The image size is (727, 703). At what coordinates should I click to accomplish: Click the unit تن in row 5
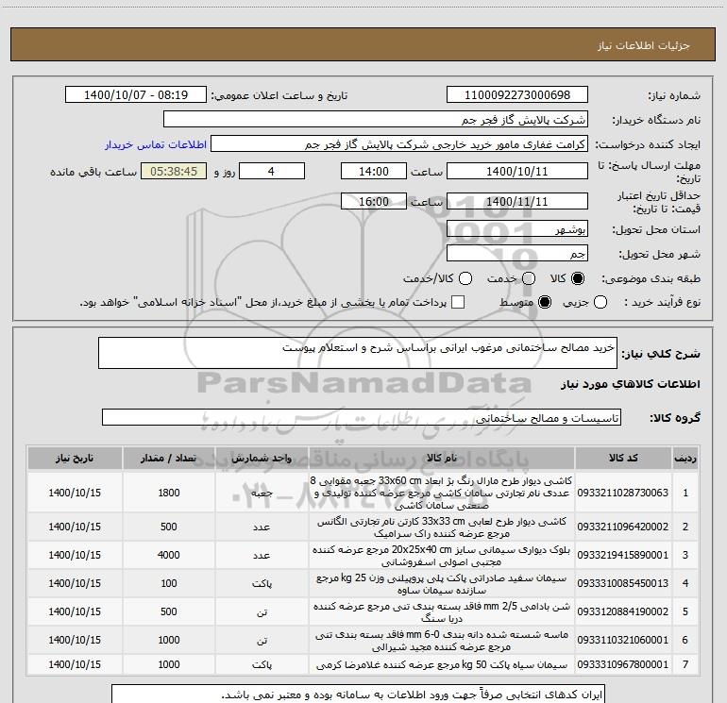pyautogui.click(x=262, y=611)
